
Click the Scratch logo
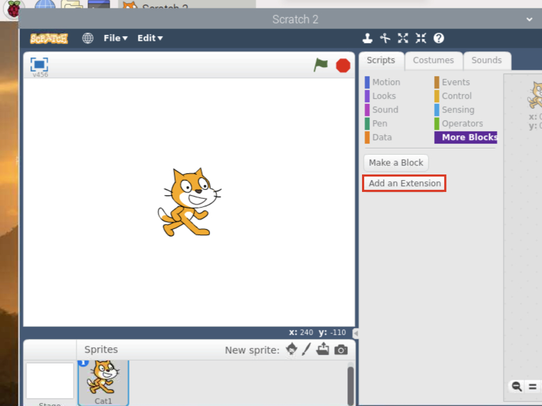(49, 38)
